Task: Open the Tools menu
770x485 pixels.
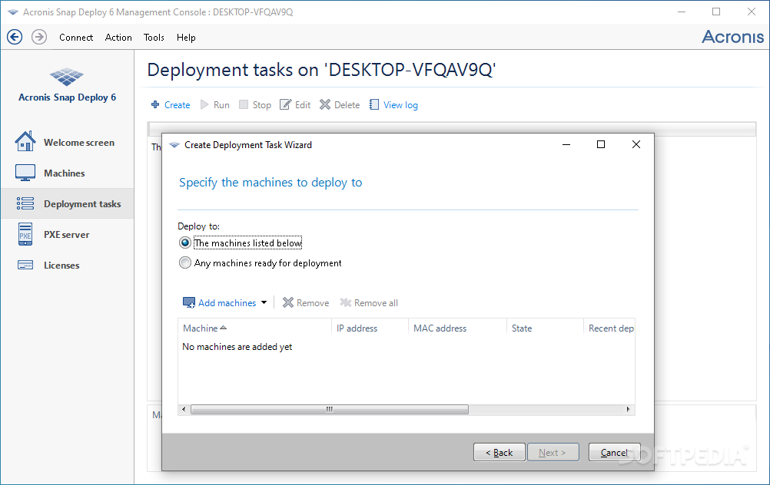Action: pyautogui.click(x=154, y=38)
